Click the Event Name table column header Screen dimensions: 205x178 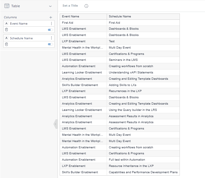(83, 16)
